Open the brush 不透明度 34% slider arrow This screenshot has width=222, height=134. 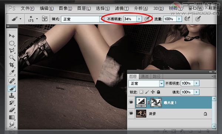click(139, 19)
